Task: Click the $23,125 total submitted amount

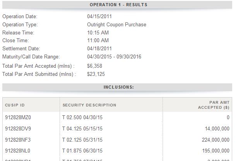Action: 96,74
